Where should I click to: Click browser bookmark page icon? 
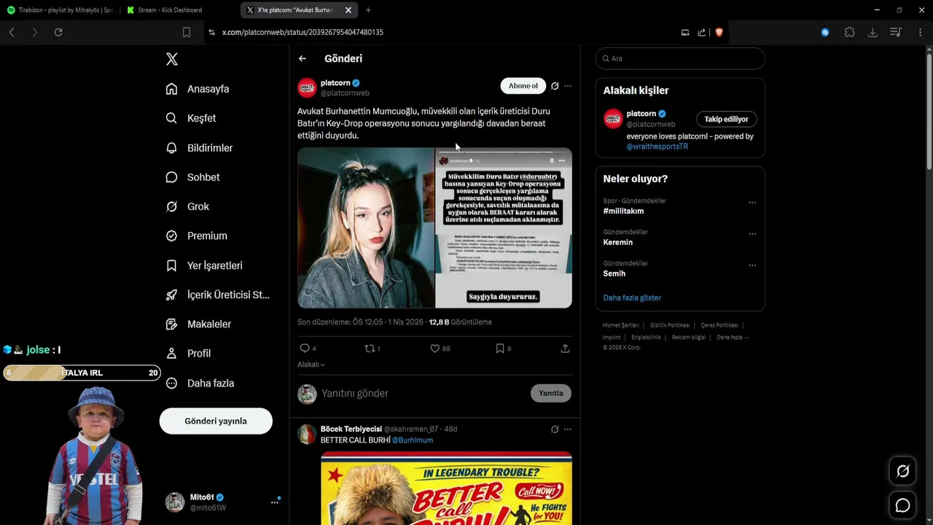coord(187,32)
